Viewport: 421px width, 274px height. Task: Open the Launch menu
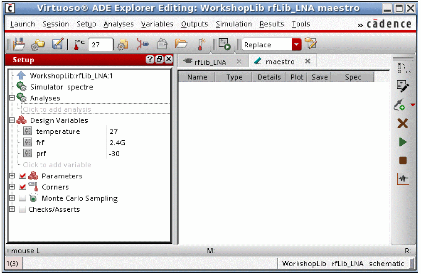pyautogui.click(x=22, y=24)
